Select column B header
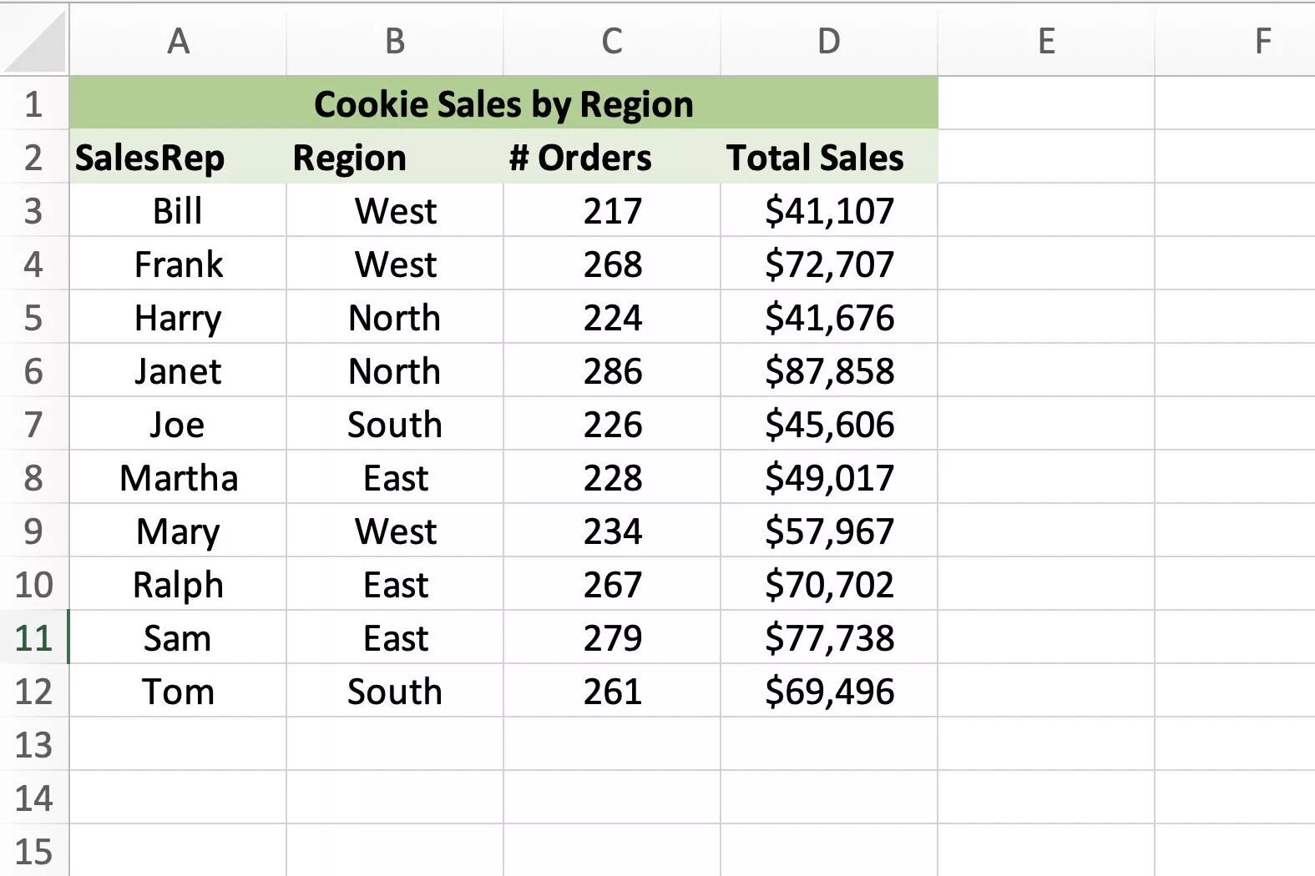This screenshot has height=876, width=1315. (395, 41)
